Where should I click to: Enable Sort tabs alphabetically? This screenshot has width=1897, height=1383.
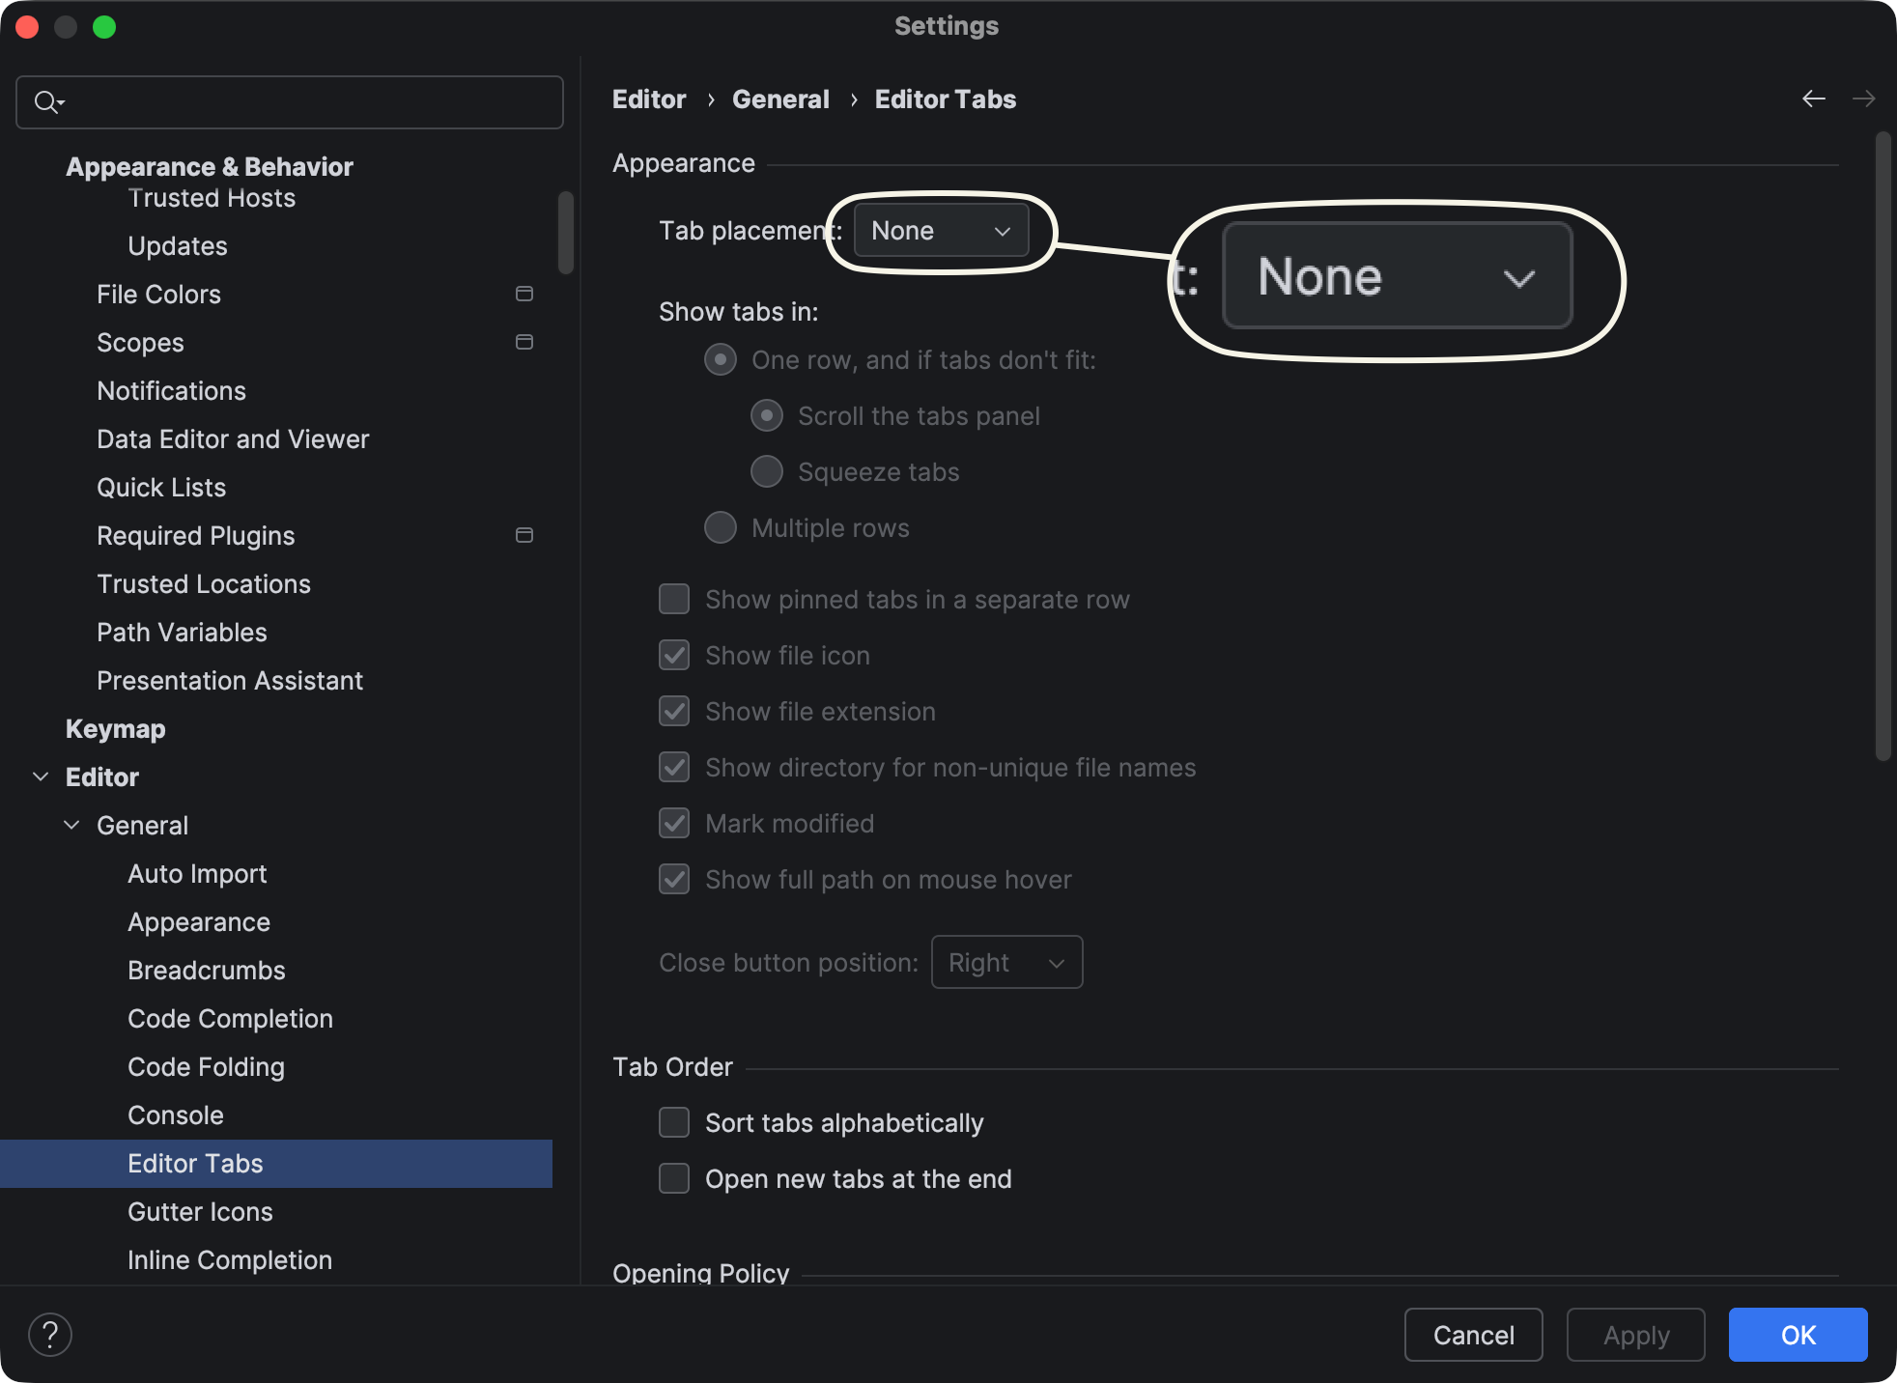click(x=673, y=1122)
